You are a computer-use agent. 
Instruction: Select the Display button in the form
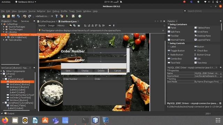pos(85,70)
